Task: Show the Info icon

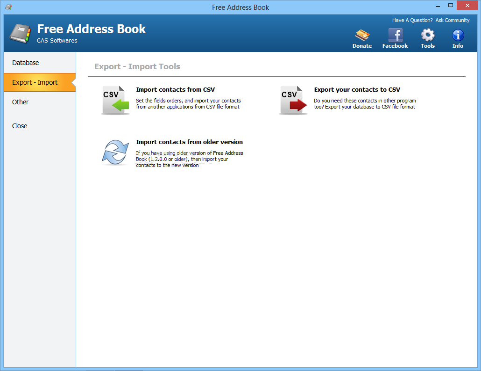Action: pyautogui.click(x=458, y=35)
